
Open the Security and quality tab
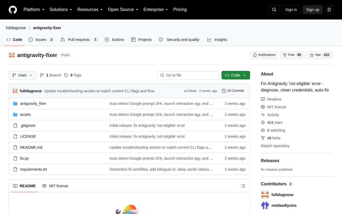point(179,40)
